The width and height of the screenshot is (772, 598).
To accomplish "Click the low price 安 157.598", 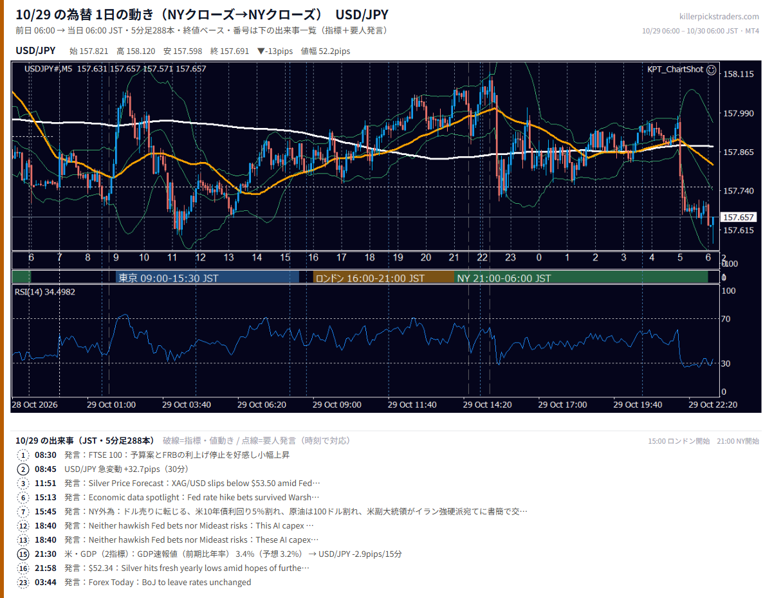I will click(x=183, y=51).
